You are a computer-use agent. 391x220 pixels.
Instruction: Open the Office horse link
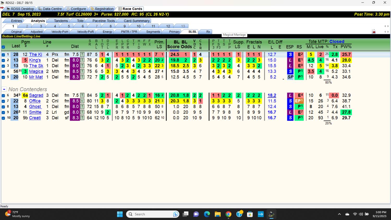click(35, 101)
